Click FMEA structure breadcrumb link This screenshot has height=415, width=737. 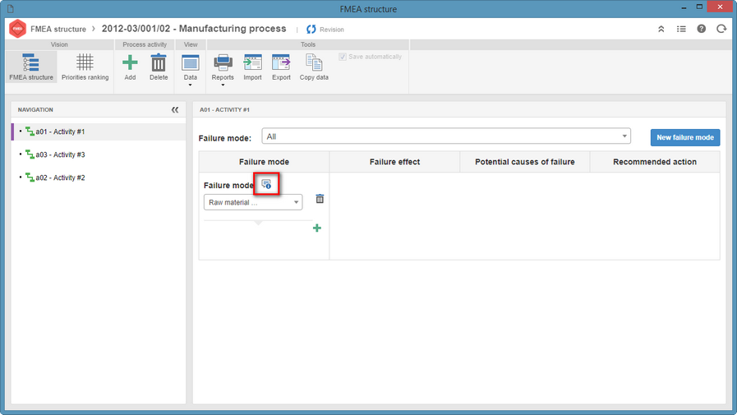(58, 29)
